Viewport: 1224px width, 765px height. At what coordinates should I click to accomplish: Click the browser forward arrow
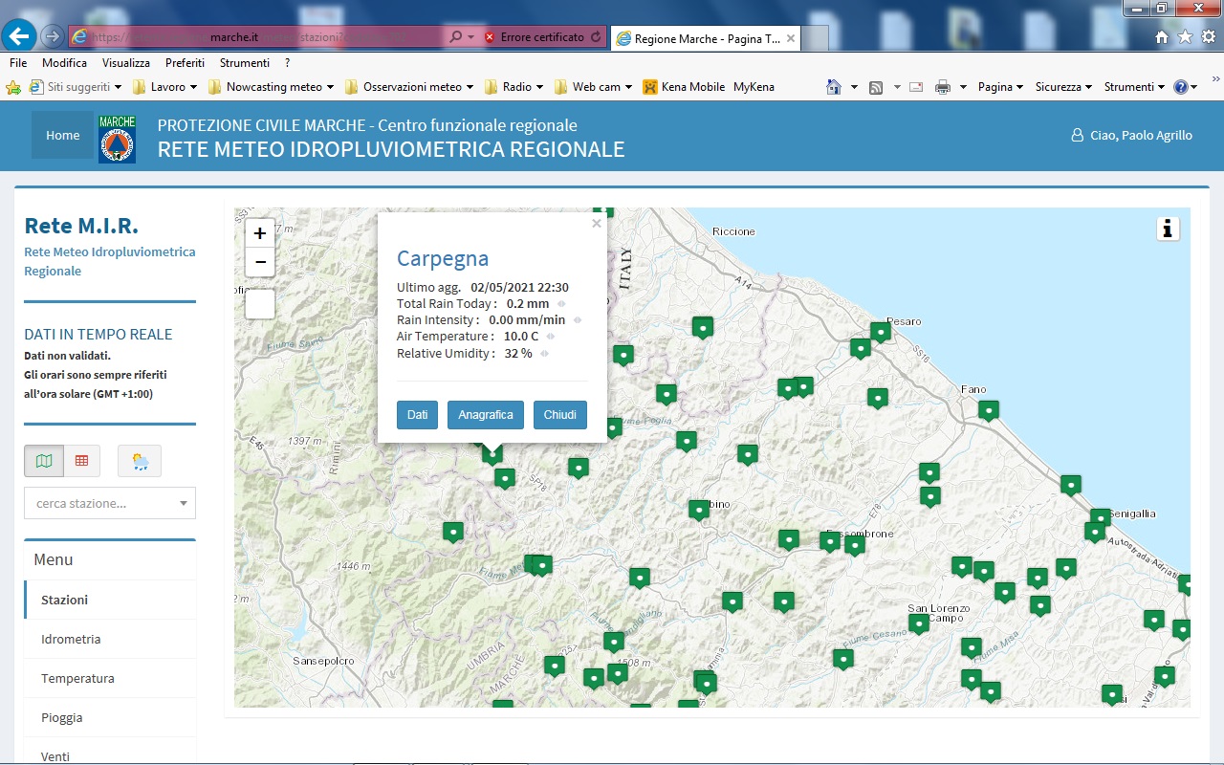click(54, 36)
